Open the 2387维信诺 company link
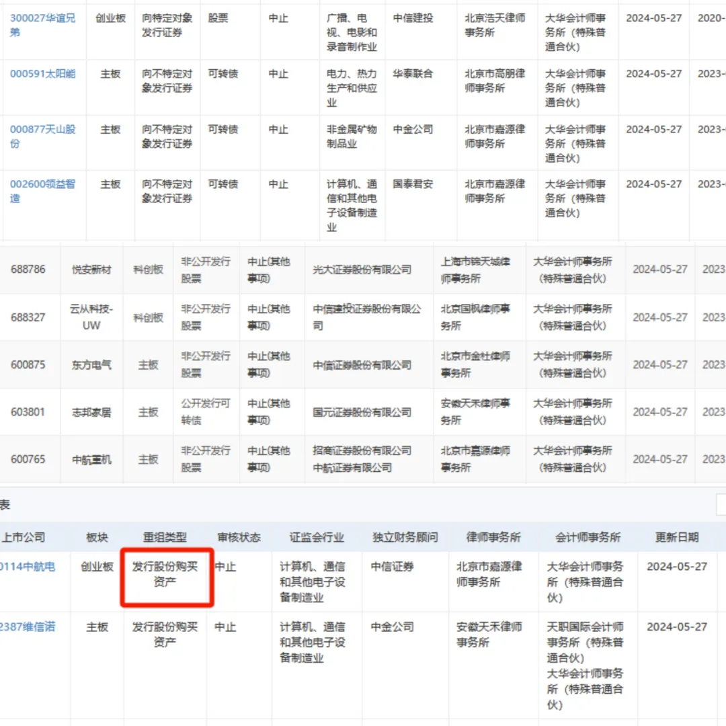The width and height of the screenshot is (726, 726). [28, 627]
